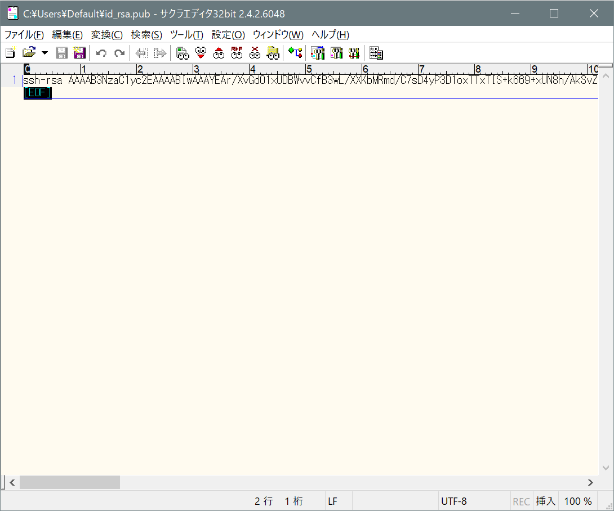Click the grayed floppy disk Save icon
614x511 pixels.
click(61, 52)
